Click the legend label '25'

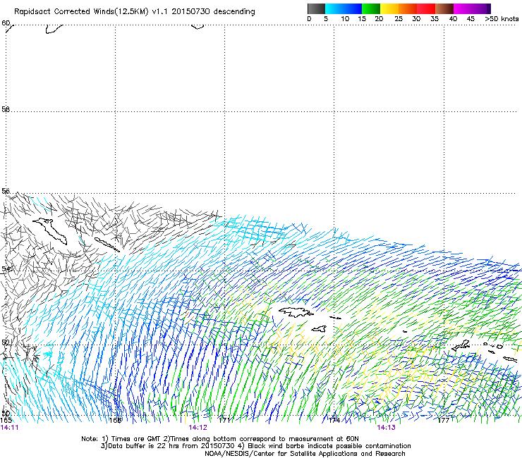[x=399, y=19]
